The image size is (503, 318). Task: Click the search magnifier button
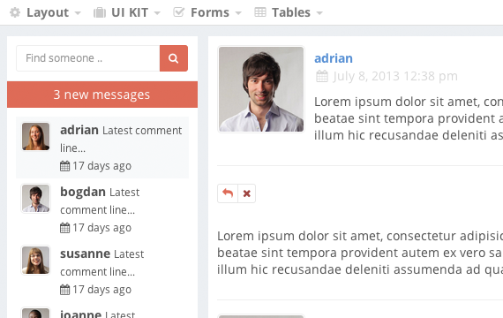(174, 58)
